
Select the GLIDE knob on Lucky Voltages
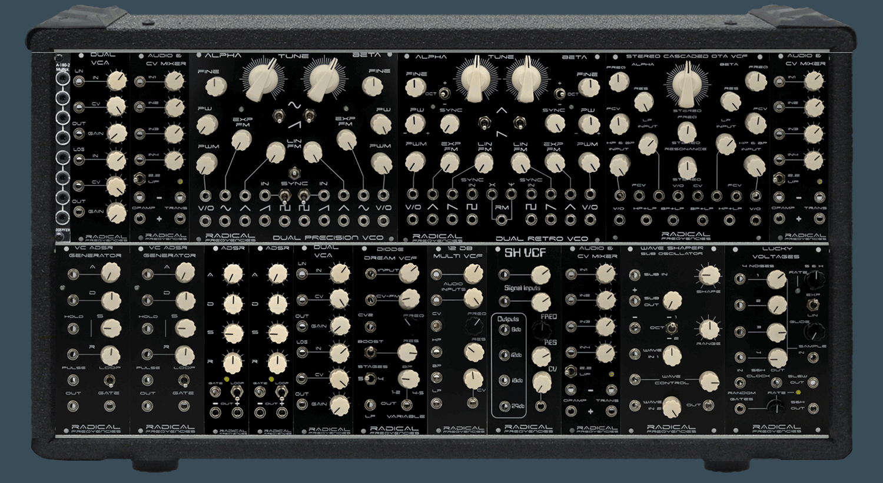(814, 333)
